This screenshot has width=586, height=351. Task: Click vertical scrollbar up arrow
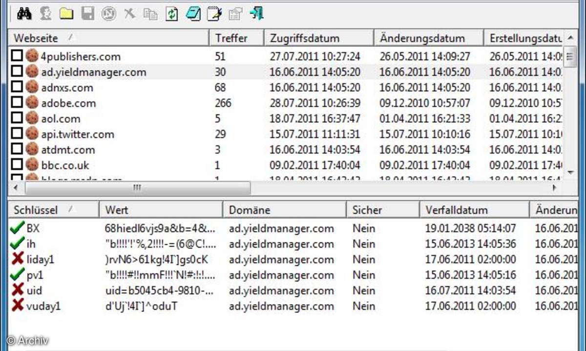tap(570, 38)
